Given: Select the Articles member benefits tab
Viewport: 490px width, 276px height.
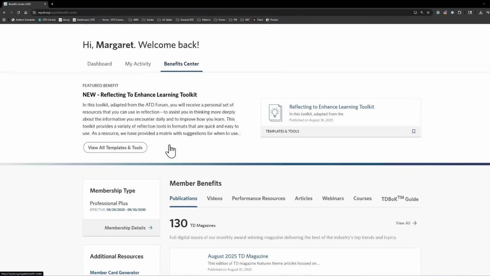Looking at the screenshot, I should coord(304,198).
